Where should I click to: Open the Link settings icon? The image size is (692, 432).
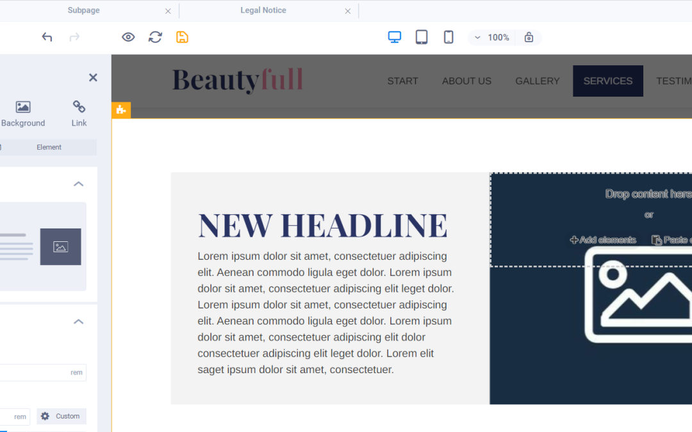(x=79, y=113)
